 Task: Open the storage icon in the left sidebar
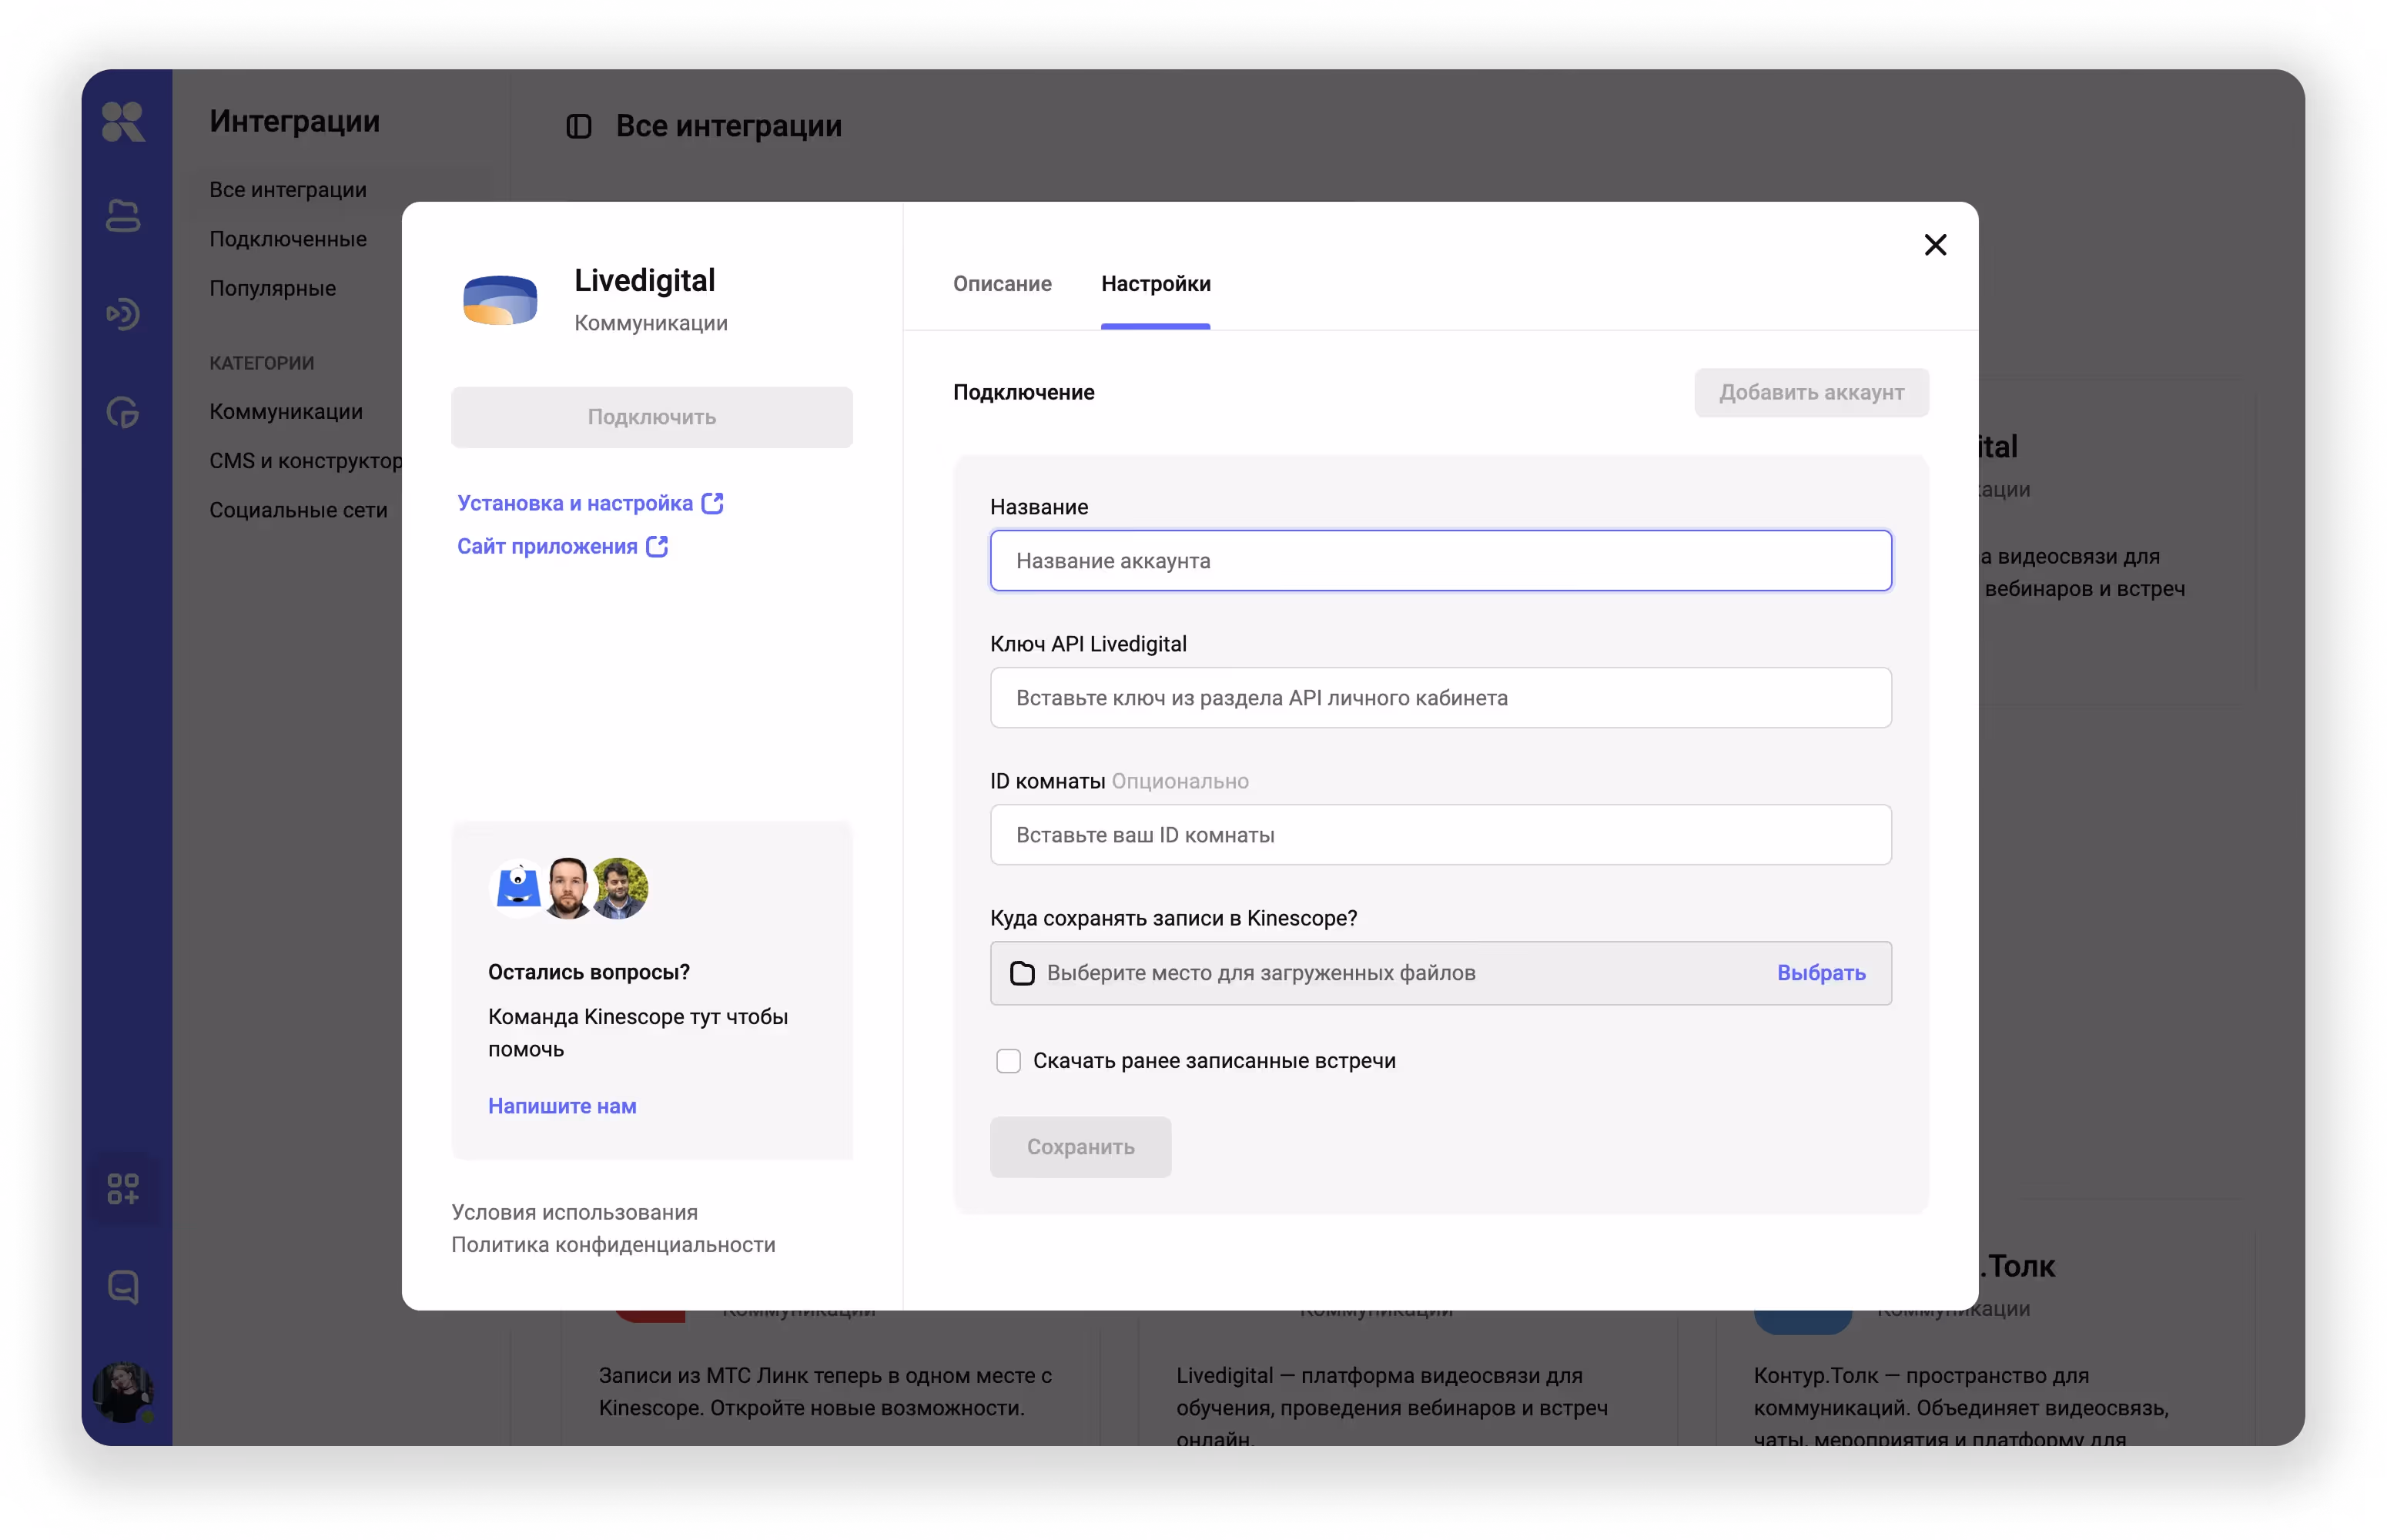point(123,216)
